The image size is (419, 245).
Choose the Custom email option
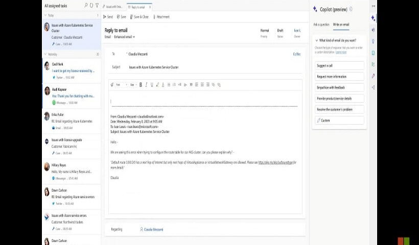339,120
